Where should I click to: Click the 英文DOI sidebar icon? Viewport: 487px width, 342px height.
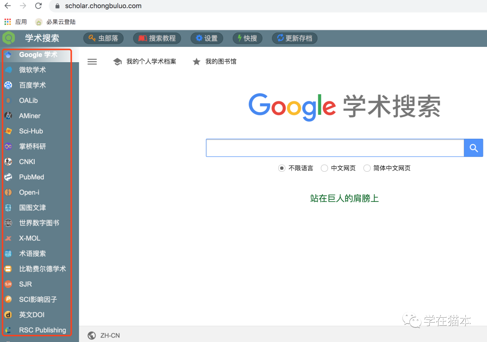click(9, 315)
